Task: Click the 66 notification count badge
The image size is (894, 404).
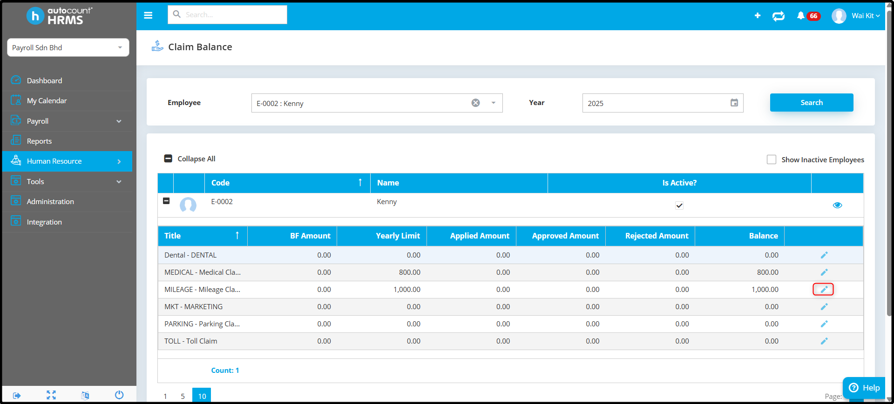Action: coord(813,16)
